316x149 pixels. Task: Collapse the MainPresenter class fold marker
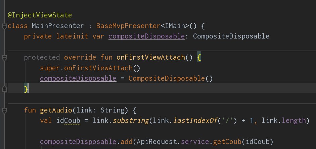pos(4,26)
